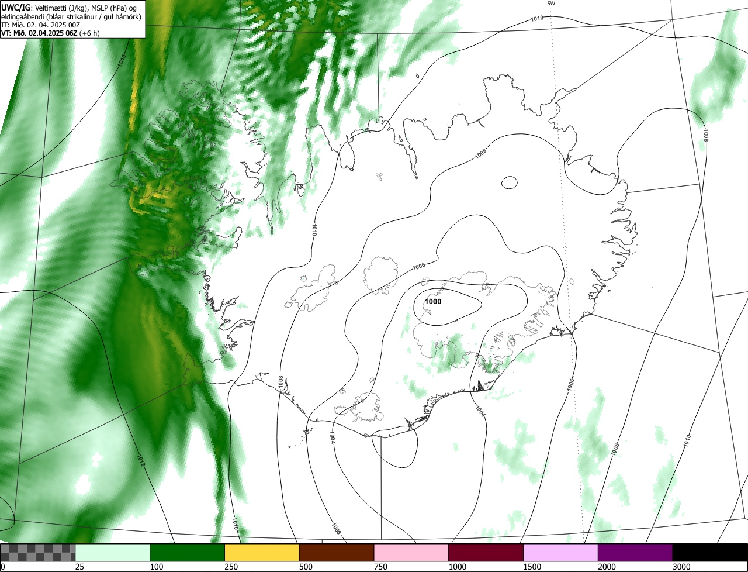Pick the dark green 100–250 legend swatch
748x572 pixels.
click(188, 553)
